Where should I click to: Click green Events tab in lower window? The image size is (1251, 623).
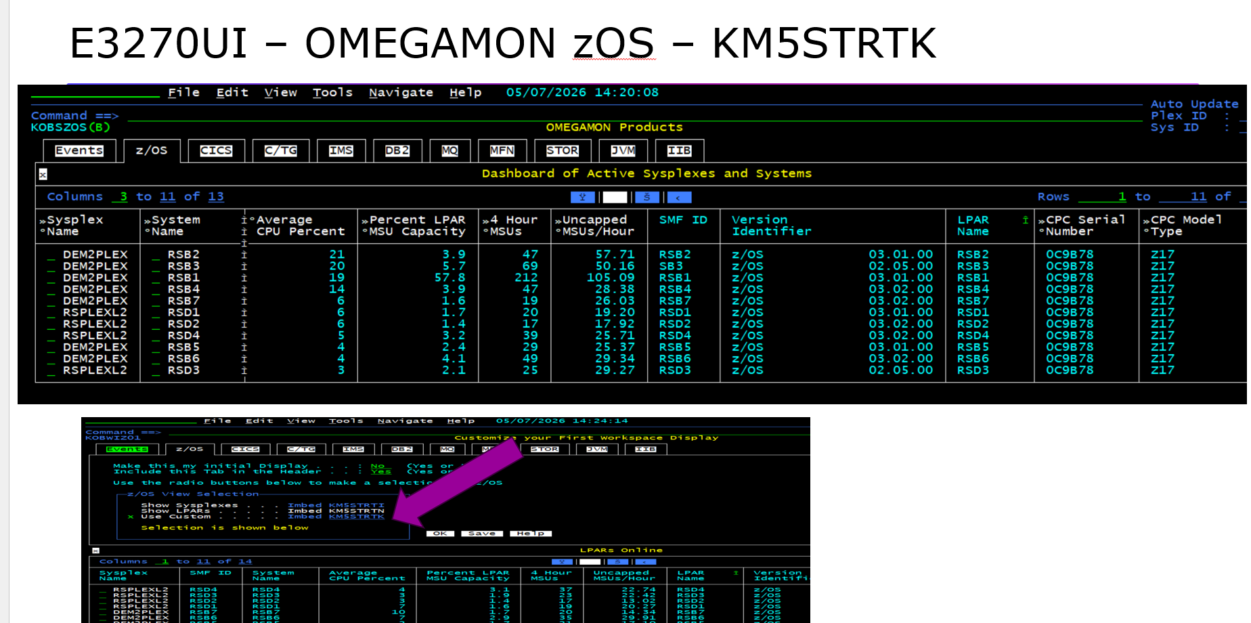click(127, 449)
